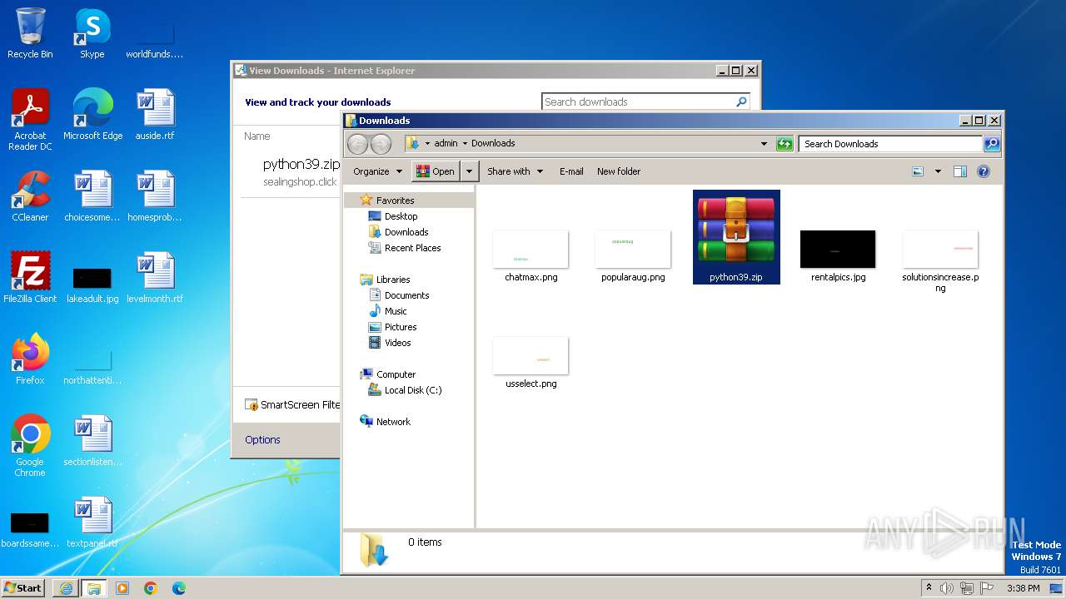Expand the views options dropdown arrow
This screenshot has width=1066, height=599.
[938, 171]
